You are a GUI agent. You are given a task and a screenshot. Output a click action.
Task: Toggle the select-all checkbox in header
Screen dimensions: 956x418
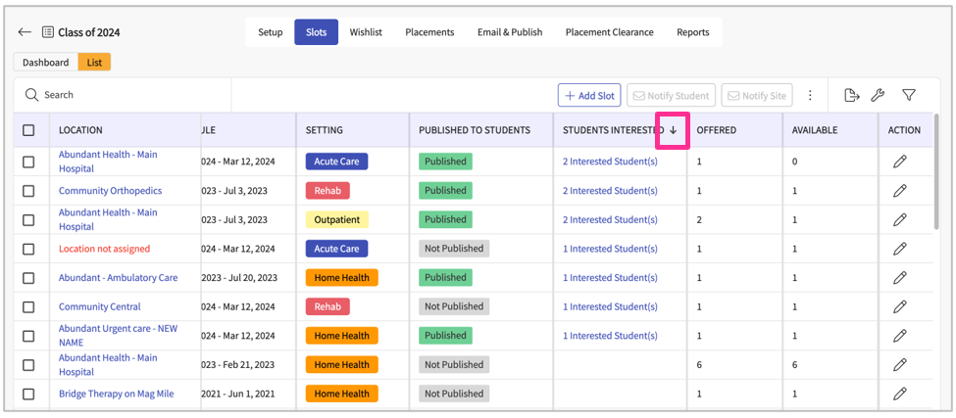28,130
